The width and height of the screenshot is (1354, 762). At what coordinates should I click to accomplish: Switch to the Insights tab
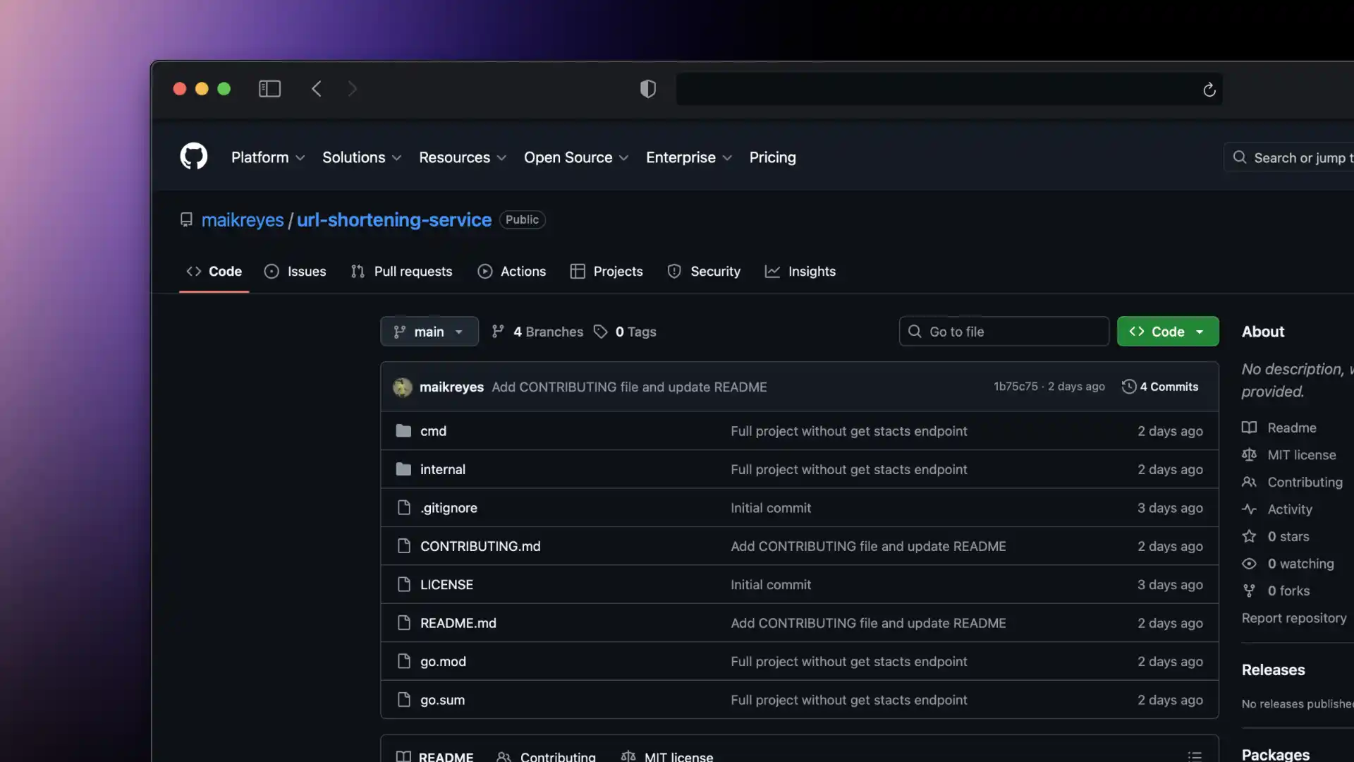coord(800,272)
